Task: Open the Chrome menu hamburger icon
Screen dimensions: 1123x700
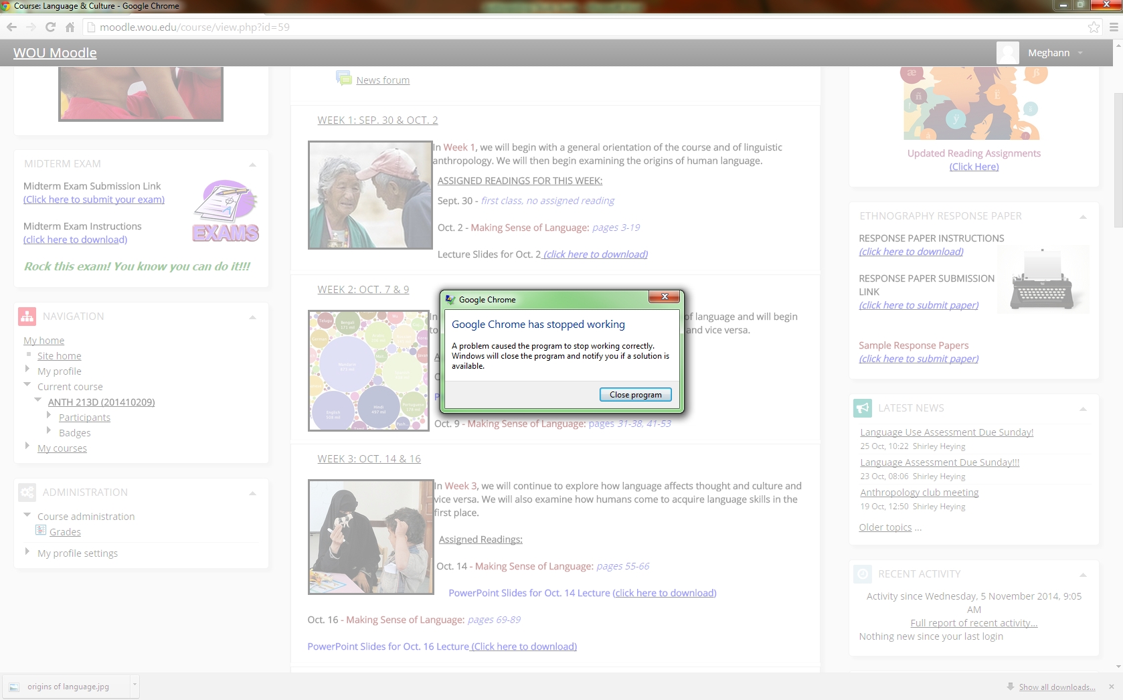Action: point(1114,27)
